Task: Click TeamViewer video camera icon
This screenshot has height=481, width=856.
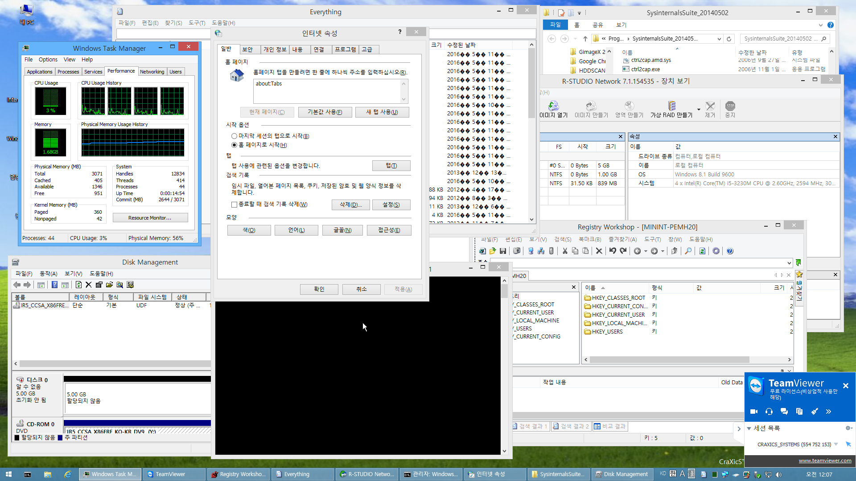Action: 754,412
